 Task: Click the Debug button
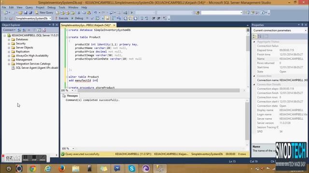[x=77, y=18]
